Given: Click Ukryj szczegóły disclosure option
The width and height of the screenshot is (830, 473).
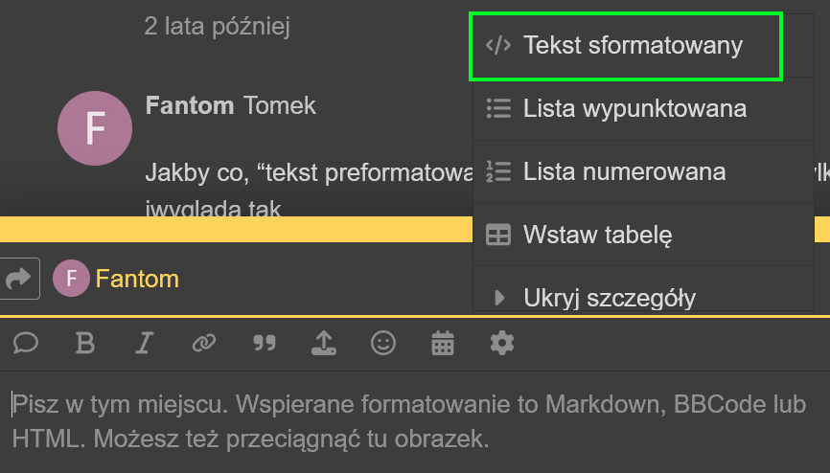Looking at the screenshot, I should coord(609,297).
